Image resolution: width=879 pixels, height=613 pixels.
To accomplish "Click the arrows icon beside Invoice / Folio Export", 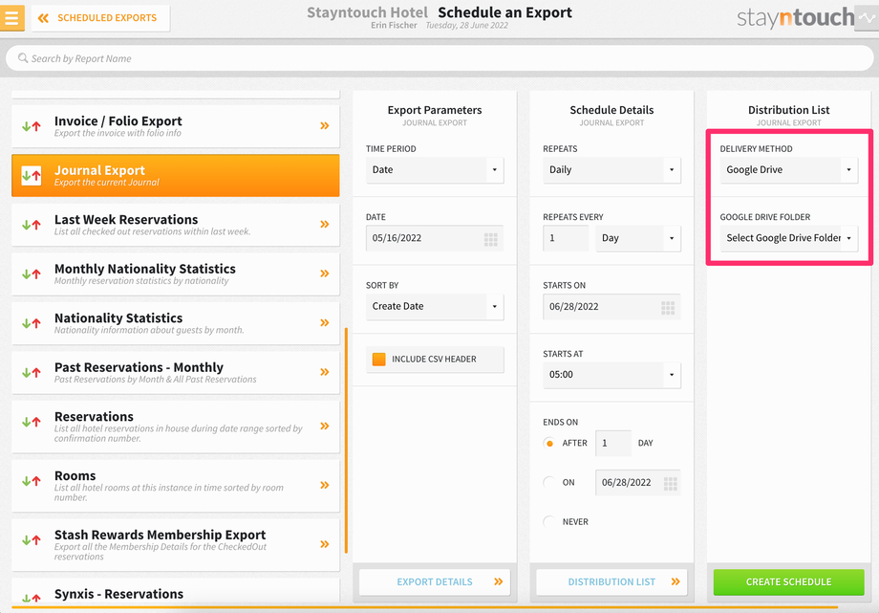I will [x=32, y=126].
